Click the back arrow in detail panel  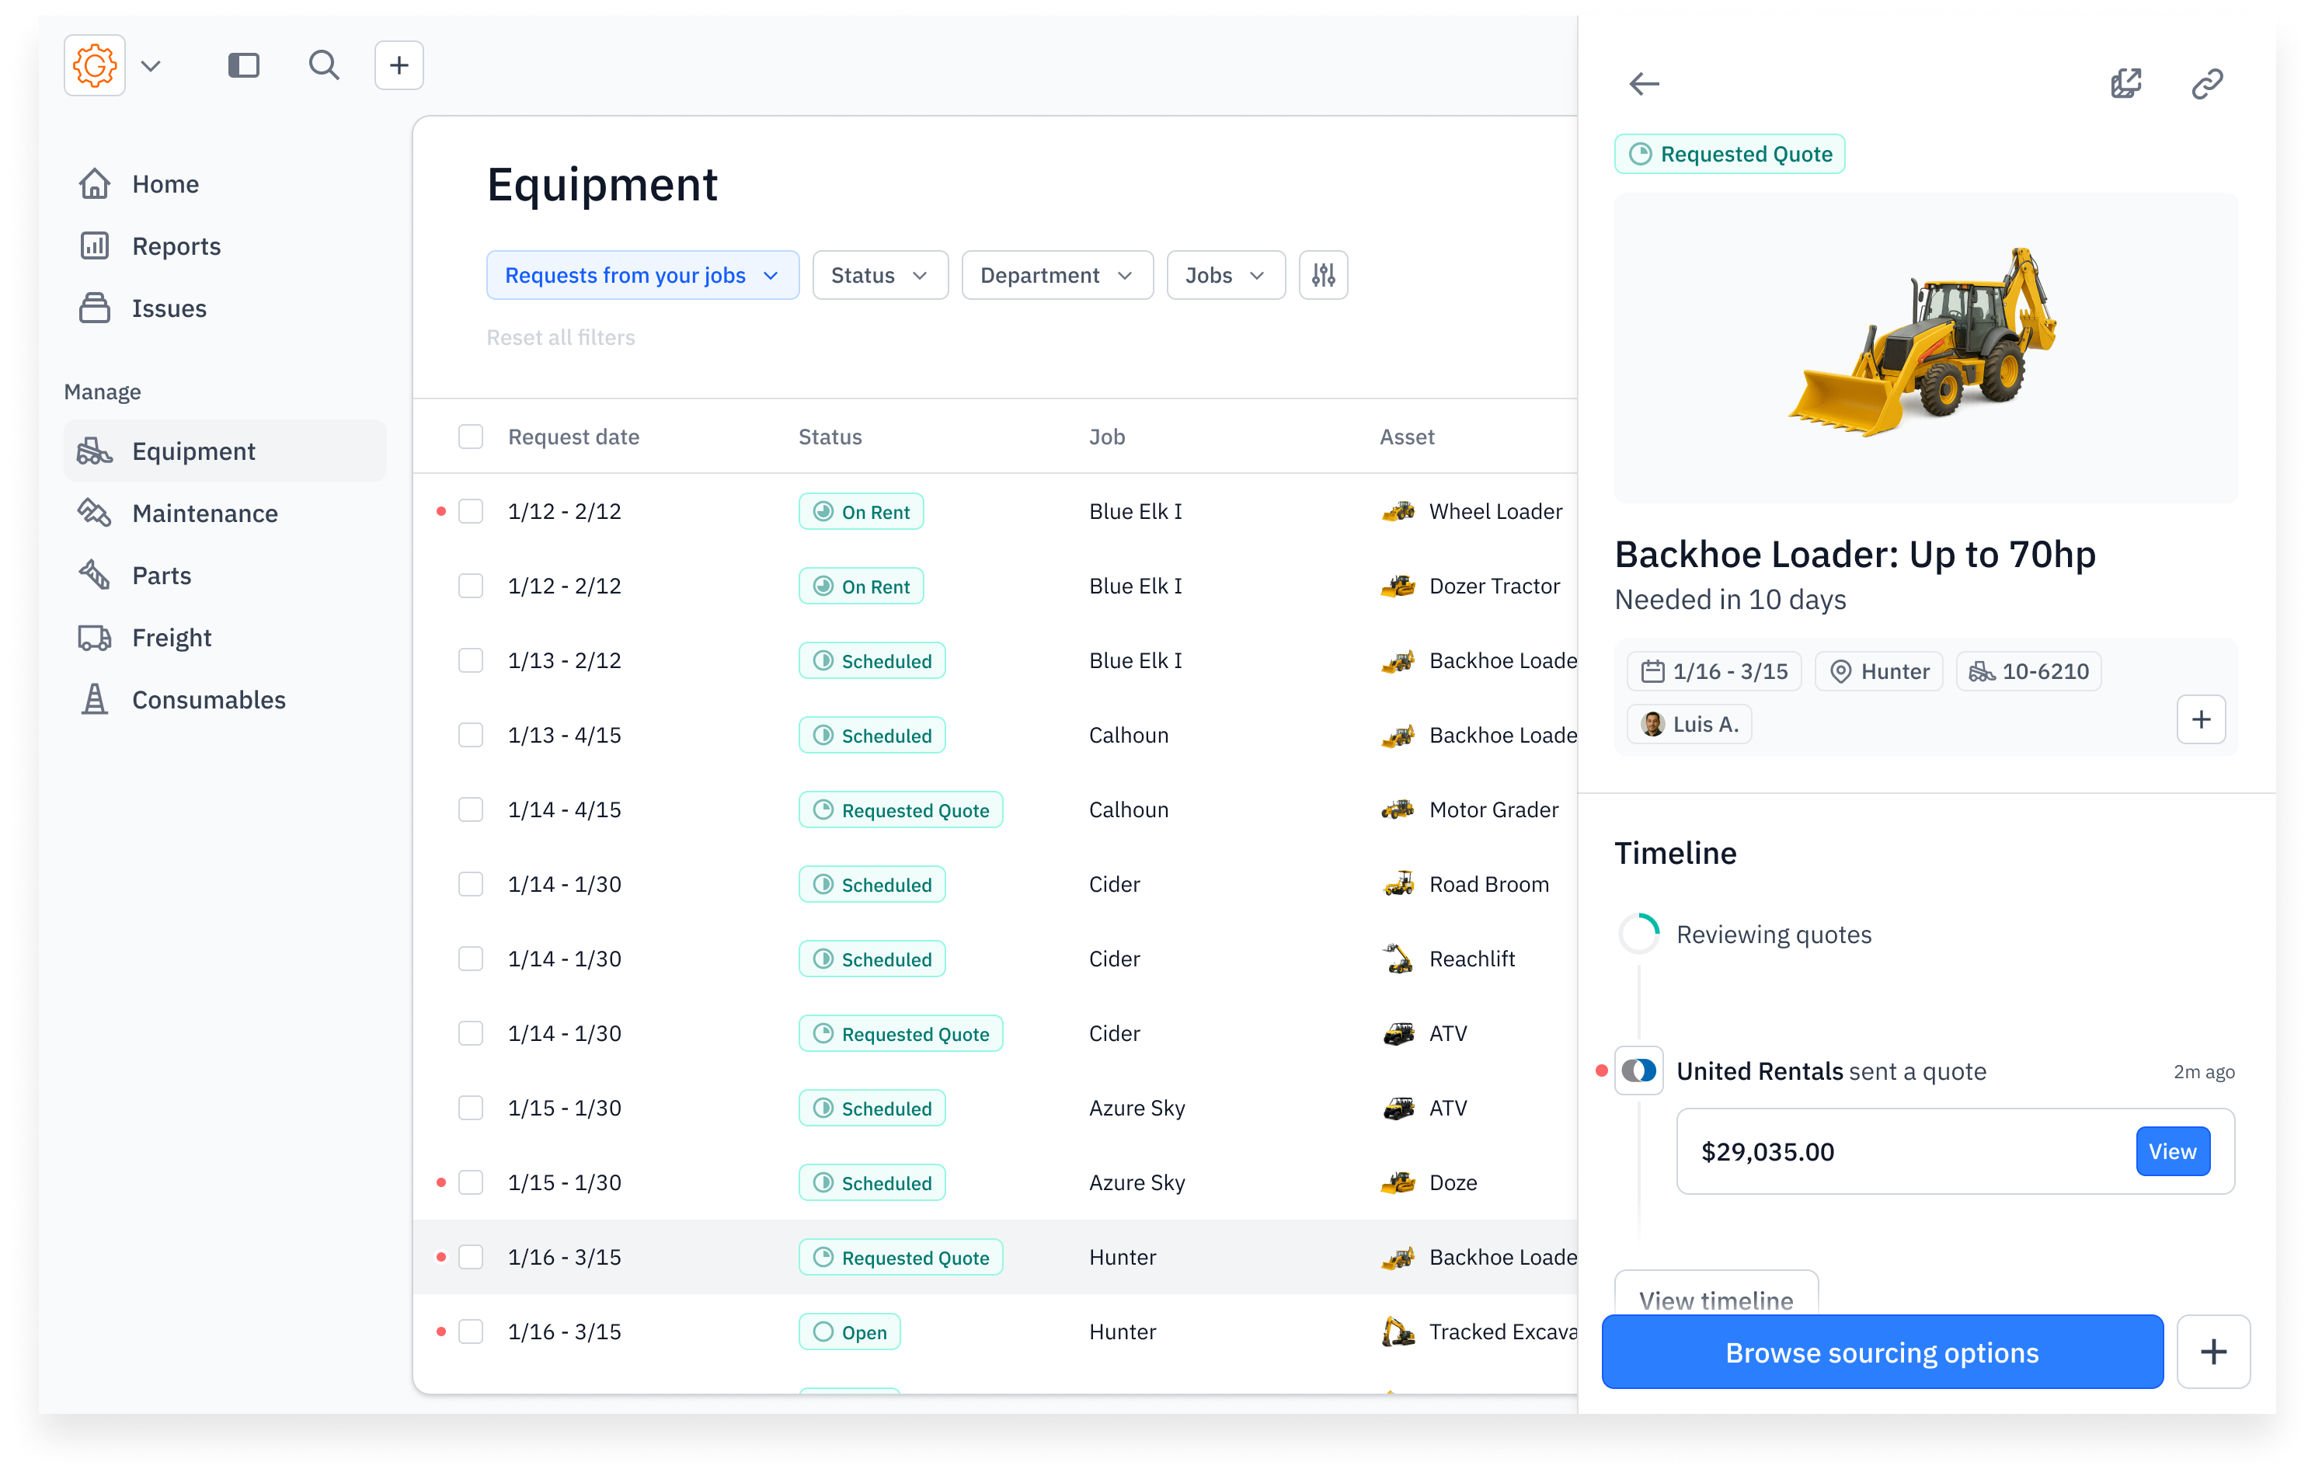[1644, 84]
